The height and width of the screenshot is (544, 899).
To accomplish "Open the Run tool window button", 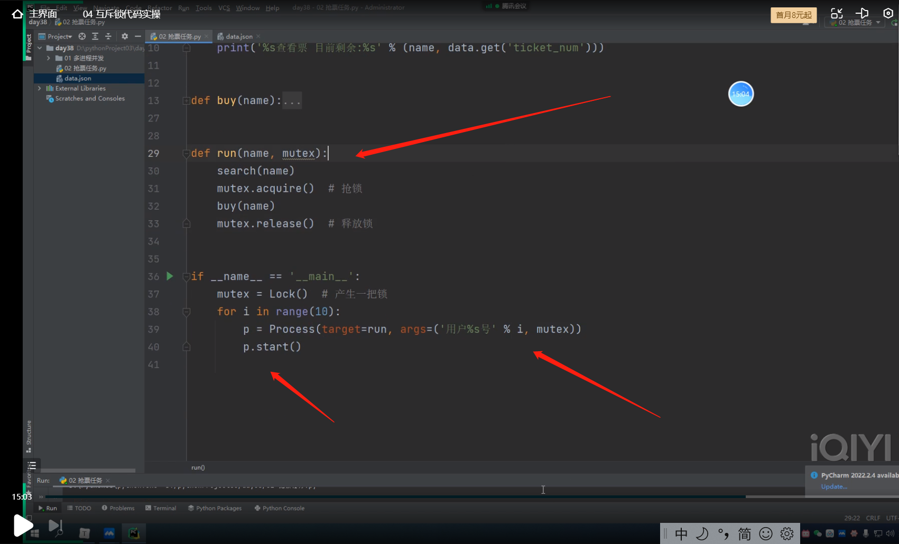I will click(x=48, y=508).
